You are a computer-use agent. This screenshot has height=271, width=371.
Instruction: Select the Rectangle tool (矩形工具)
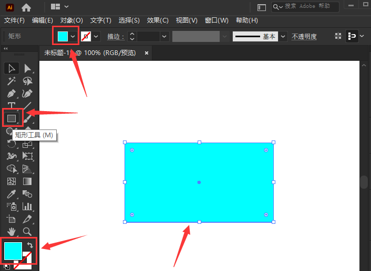pyautogui.click(x=12, y=118)
